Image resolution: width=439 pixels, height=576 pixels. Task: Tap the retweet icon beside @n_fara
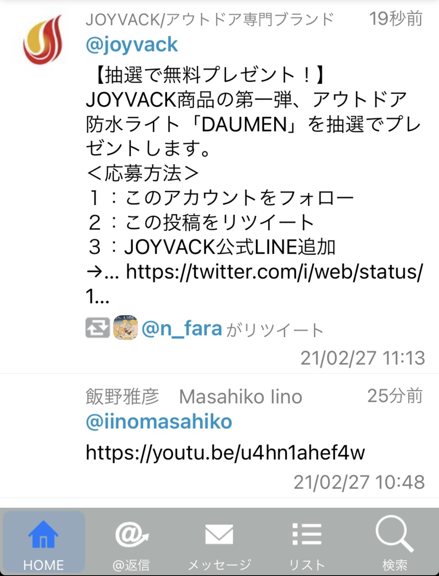(97, 328)
